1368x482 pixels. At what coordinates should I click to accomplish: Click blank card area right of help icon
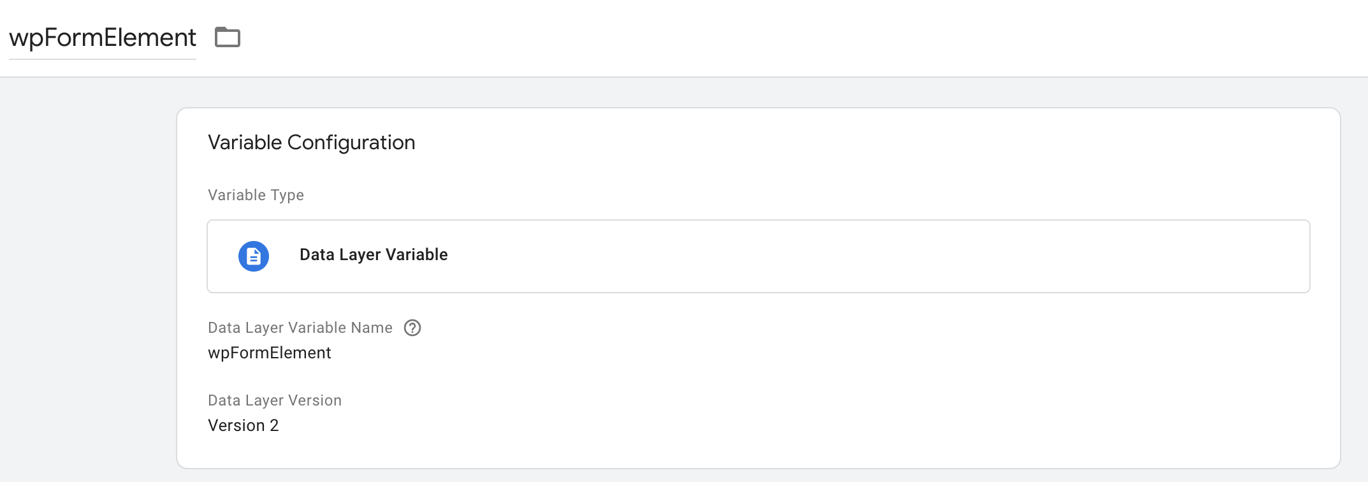click(765, 328)
